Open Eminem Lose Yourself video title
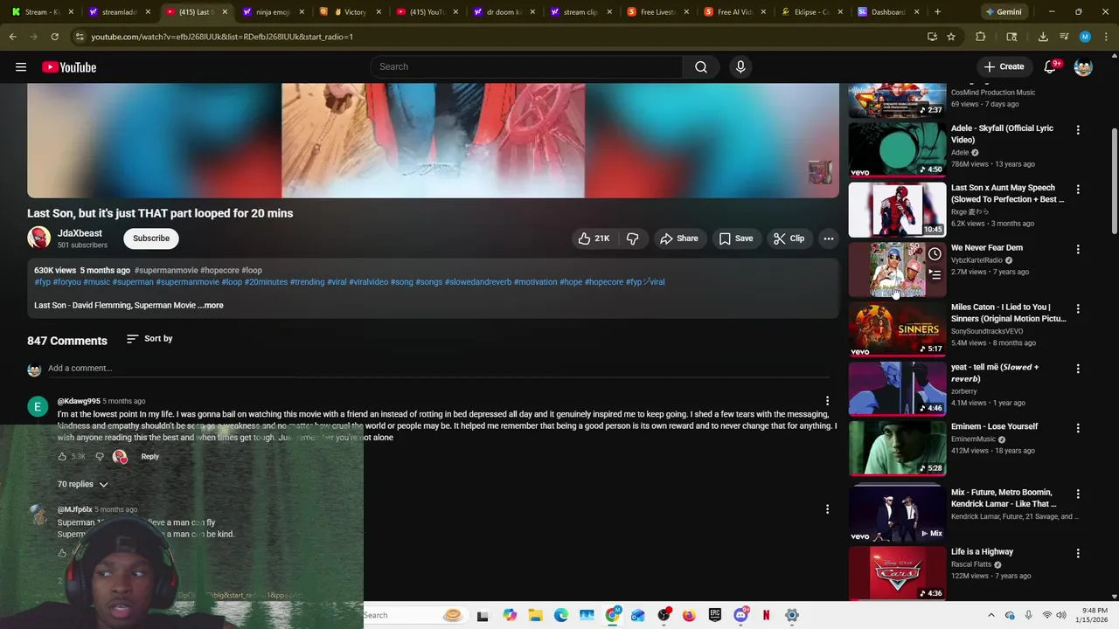The image size is (1119, 629). pos(994,427)
